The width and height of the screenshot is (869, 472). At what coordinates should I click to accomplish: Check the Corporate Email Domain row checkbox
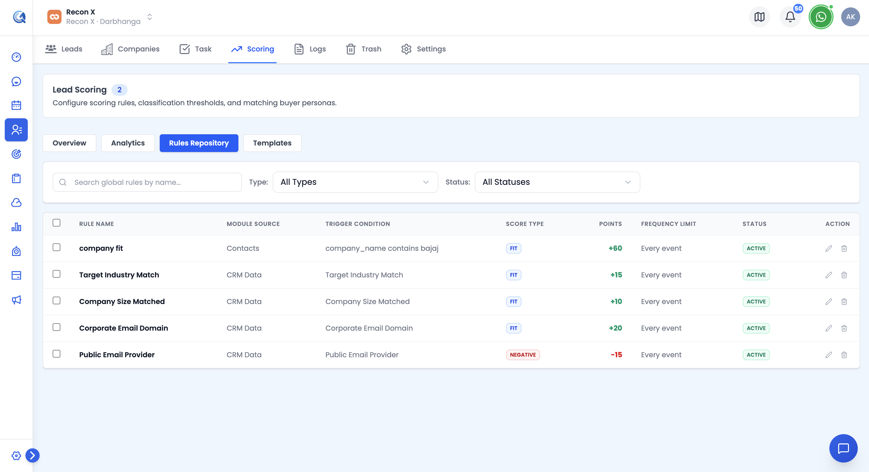coord(56,327)
